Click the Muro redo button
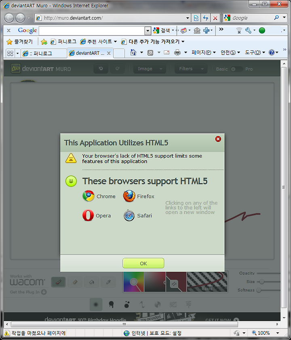 coord(118,69)
